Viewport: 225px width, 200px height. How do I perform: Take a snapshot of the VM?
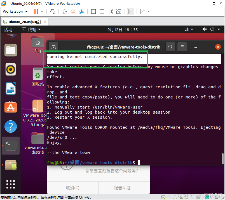click(64, 12)
